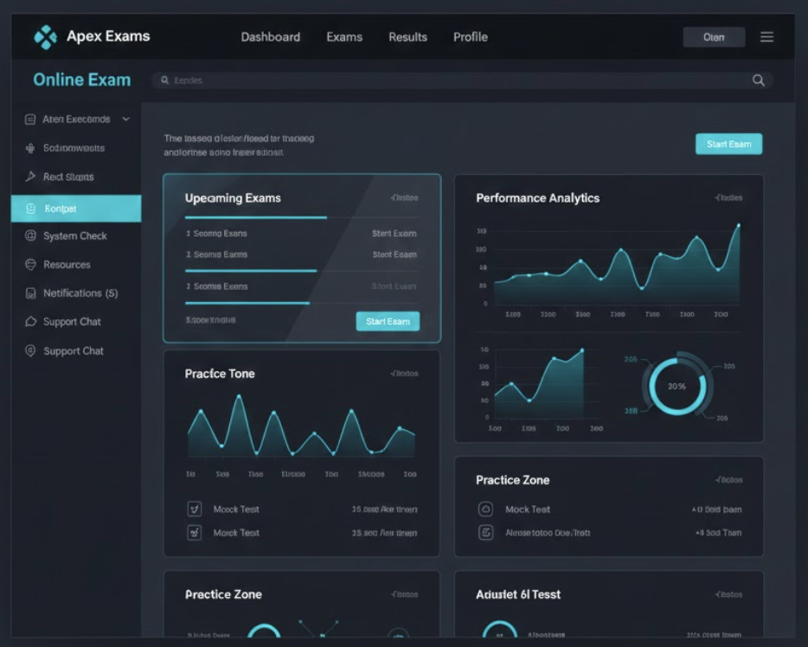Screen dimensions: 808x647
Task: Toggle second Mock Test checkbox in Practice Tone
Action: tap(195, 533)
